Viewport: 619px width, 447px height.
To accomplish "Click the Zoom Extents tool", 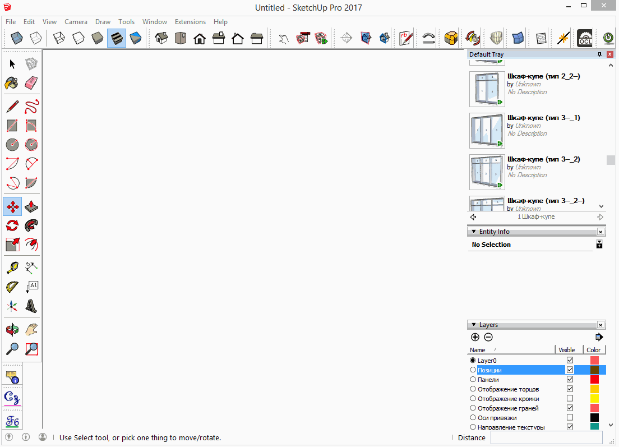I will [x=31, y=348].
